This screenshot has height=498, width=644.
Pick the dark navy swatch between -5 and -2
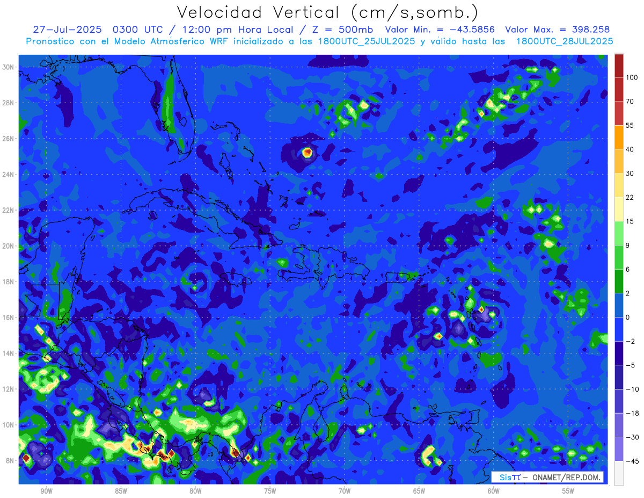619,353
